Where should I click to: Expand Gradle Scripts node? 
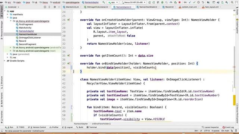4,61
